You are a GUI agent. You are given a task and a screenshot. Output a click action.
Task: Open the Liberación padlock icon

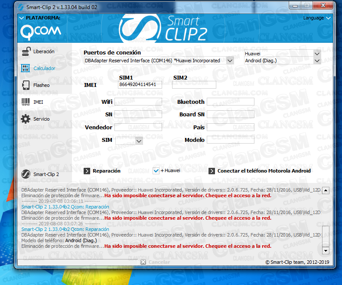26,51
